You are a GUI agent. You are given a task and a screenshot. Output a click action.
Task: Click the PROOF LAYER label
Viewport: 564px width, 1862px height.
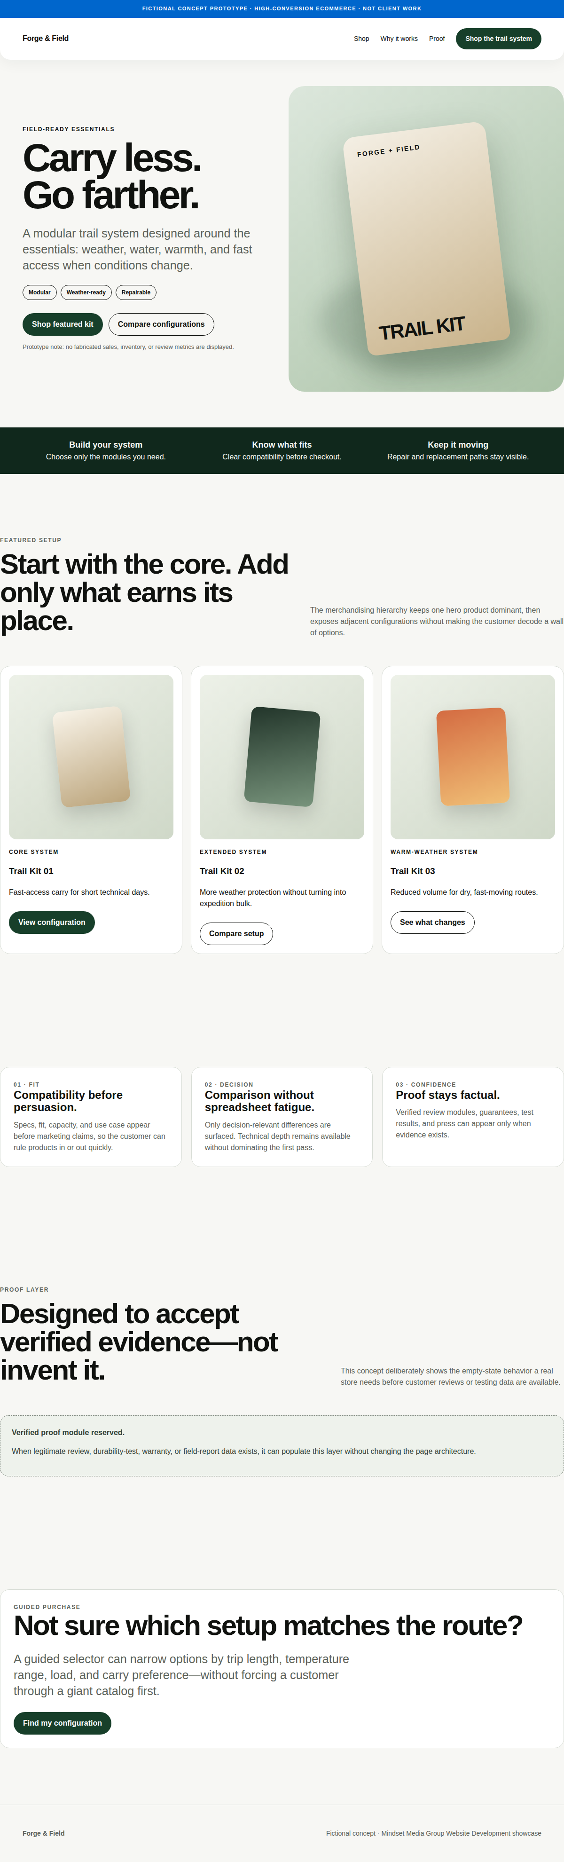click(24, 1289)
